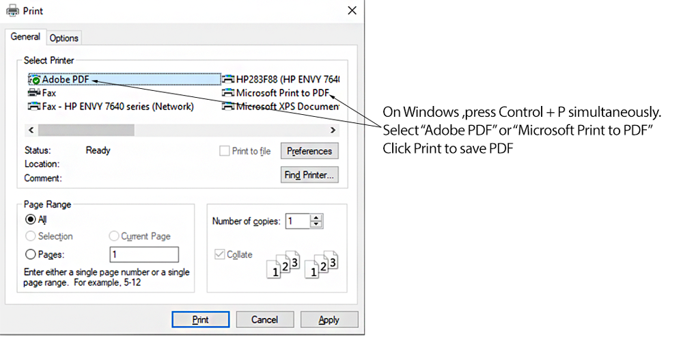Decrease the number of copies
The width and height of the screenshot is (683, 337).
tap(317, 224)
